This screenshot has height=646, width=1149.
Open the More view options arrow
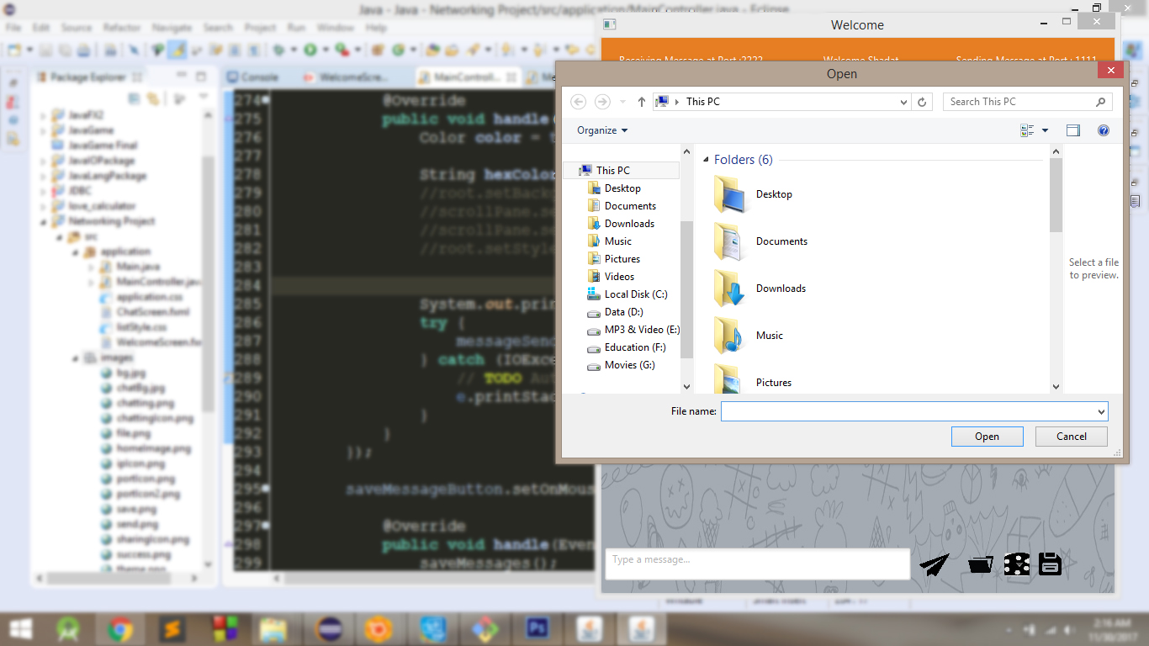point(1045,130)
